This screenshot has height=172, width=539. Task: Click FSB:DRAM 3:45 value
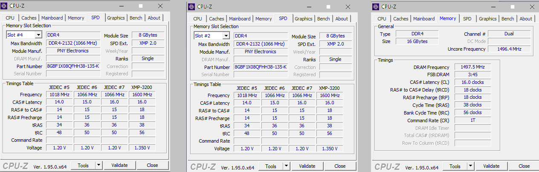(472, 75)
